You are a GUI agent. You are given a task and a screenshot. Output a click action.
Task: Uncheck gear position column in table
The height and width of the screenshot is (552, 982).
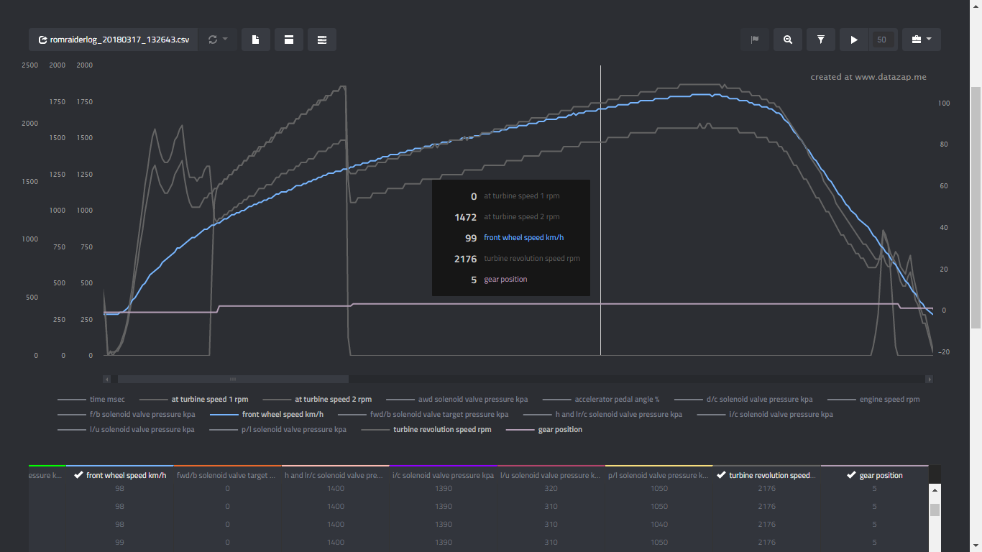(874, 475)
